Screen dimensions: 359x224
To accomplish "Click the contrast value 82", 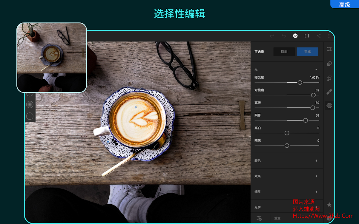I will tap(317, 90).
